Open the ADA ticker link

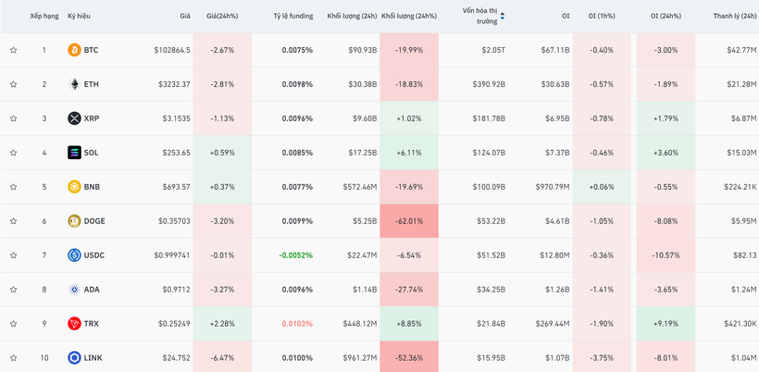pos(92,290)
